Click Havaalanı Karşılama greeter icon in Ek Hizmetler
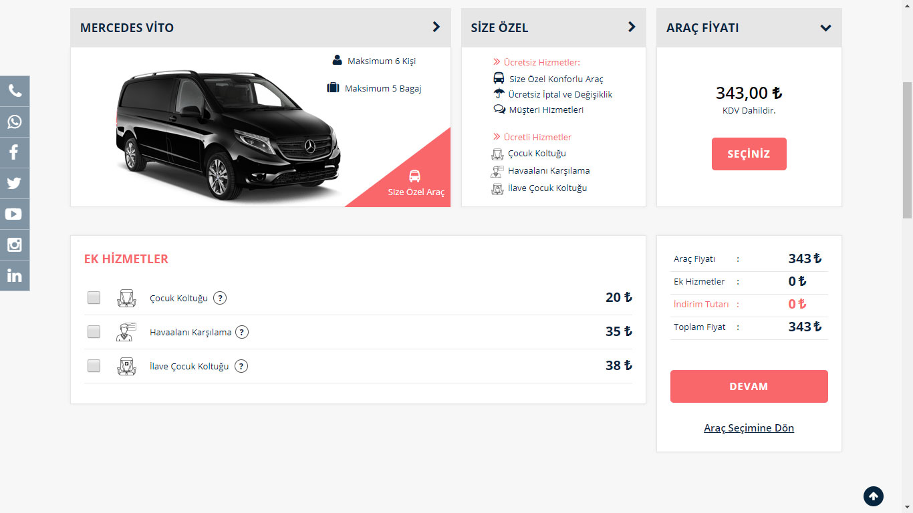The image size is (913, 513). (x=126, y=332)
